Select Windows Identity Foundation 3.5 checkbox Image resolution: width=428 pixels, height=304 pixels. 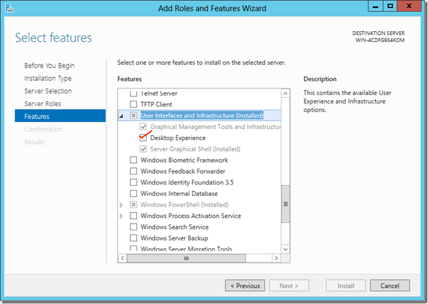[134, 183]
